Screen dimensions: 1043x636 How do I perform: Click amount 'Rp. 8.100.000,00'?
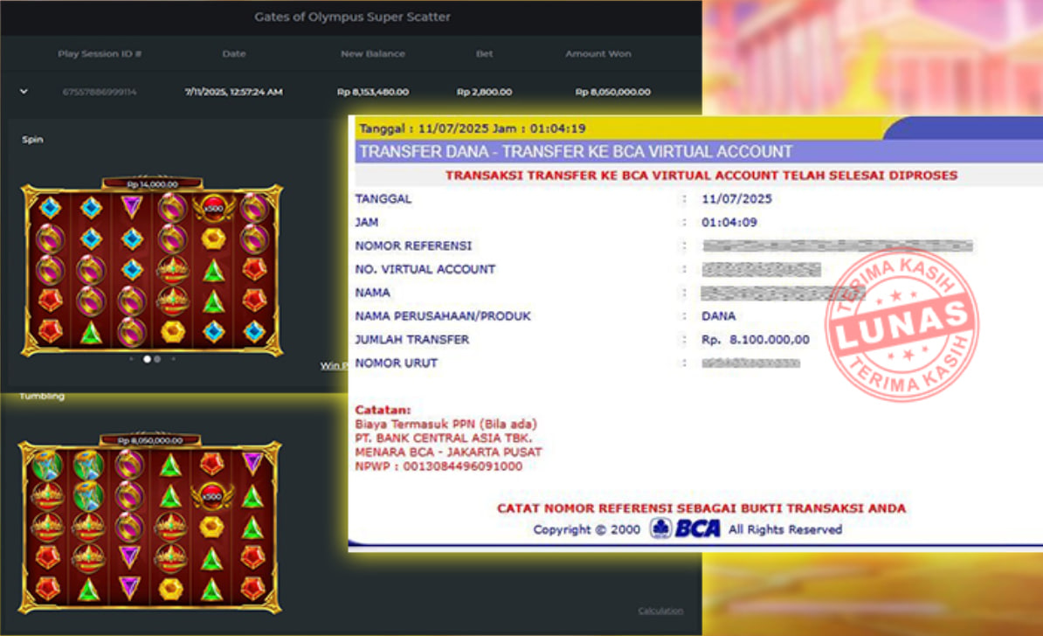755,339
